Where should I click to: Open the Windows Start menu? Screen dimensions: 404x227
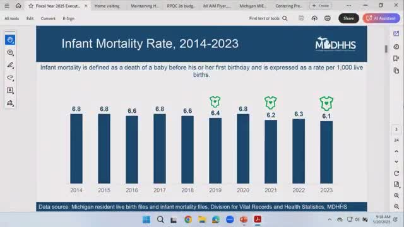click(x=146, y=219)
